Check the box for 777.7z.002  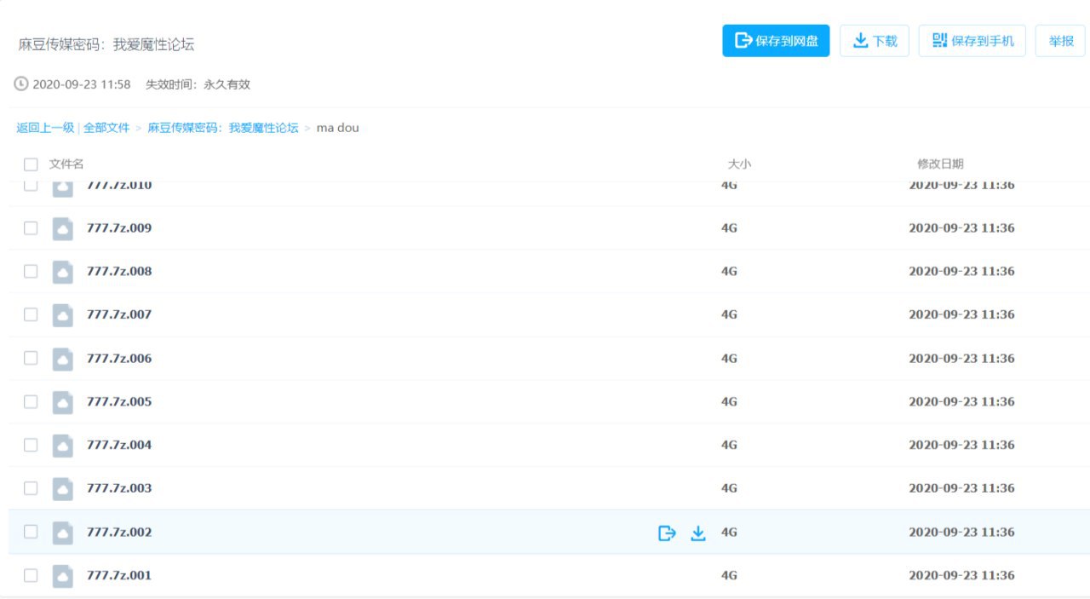point(31,532)
